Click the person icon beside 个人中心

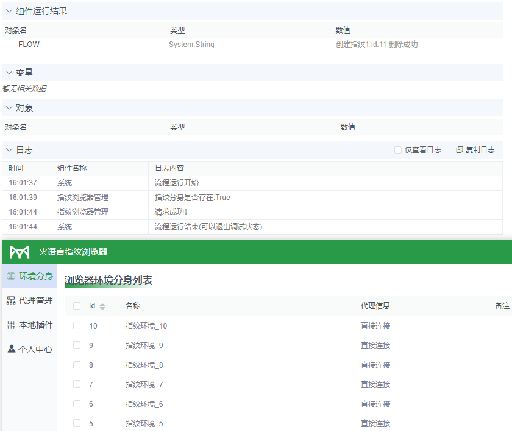12,349
